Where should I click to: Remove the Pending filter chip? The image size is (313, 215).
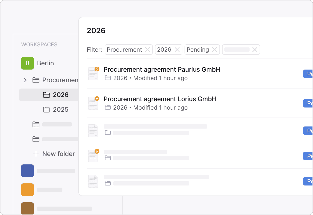pyautogui.click(x=215, y=50)
